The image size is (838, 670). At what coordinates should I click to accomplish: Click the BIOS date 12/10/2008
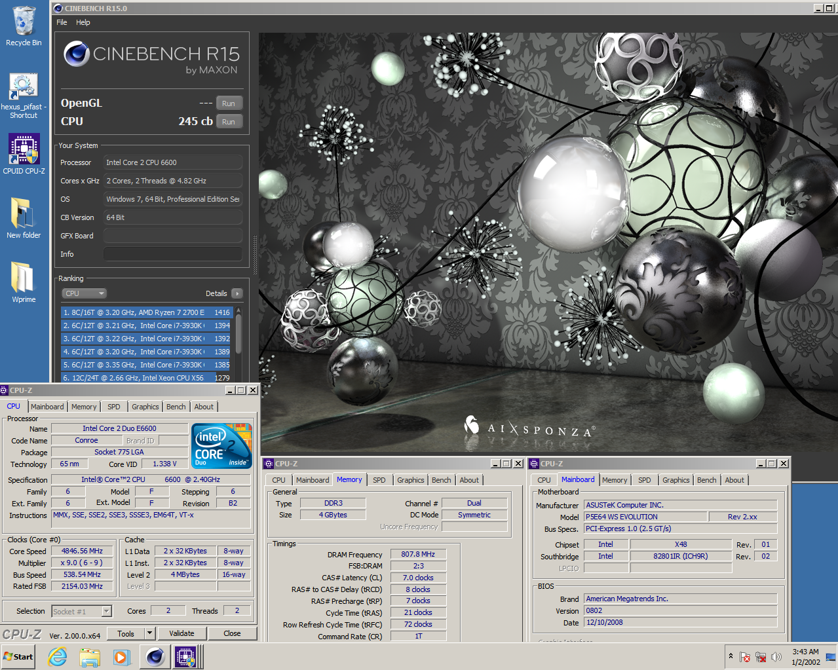click(680, 623)
